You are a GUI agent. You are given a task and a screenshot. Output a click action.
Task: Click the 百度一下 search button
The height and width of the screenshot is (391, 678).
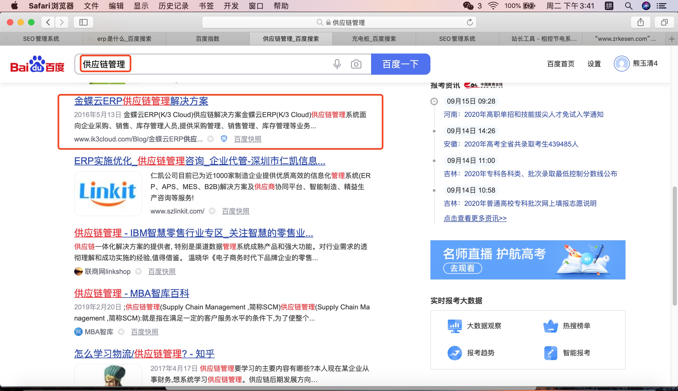[400, 64]
